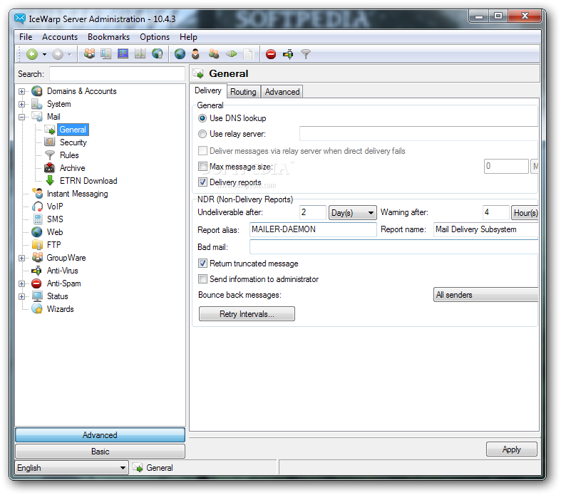561x495 pixels.
Task: Open the Hour(s) warning unit dropdown
Action: coord(525,213)
